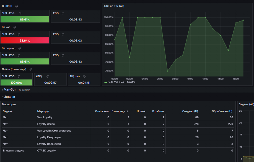Click info icon of %SL ATiQ panel under 'За час'
The width and height of the screenshot is (254, 162).
coord(19,34)
